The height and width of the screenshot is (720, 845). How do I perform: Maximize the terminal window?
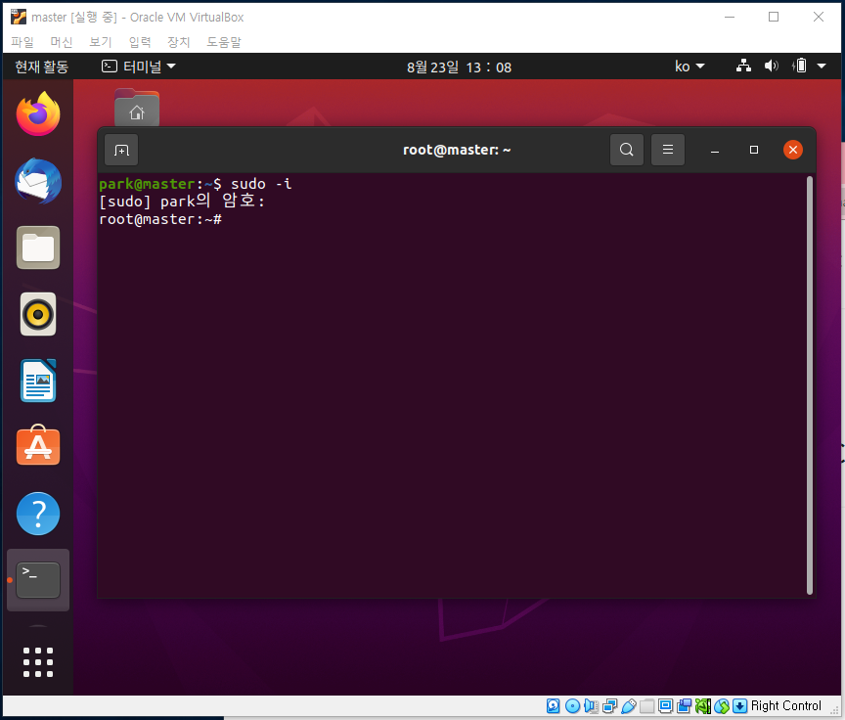754,150
